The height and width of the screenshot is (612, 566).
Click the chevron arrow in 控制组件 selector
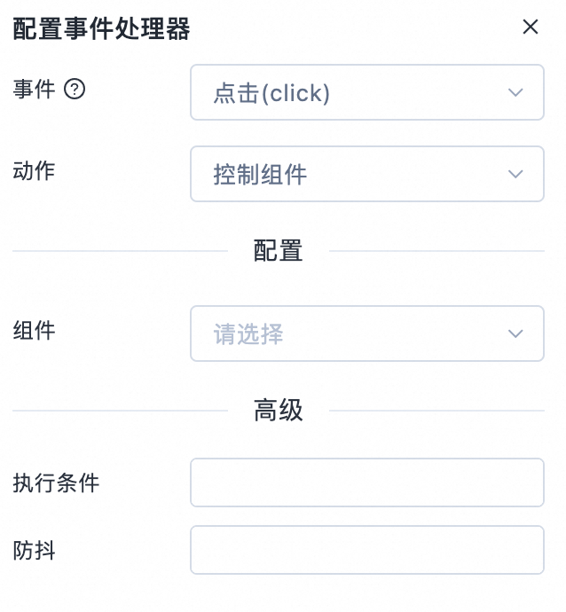pyautogui.click(x=515, y=174)
